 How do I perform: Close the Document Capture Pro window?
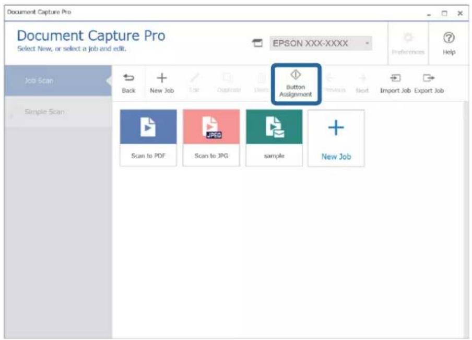(x=460, y=13)
